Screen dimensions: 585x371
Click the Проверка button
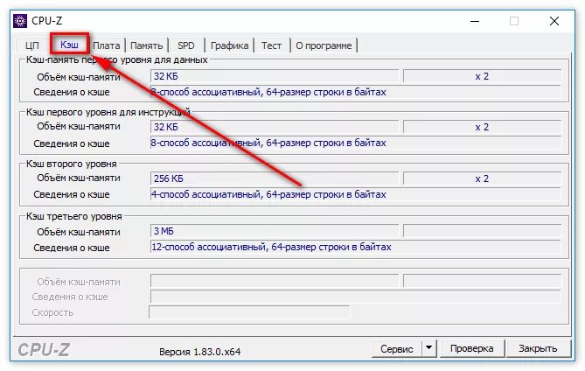coord(471,348)
